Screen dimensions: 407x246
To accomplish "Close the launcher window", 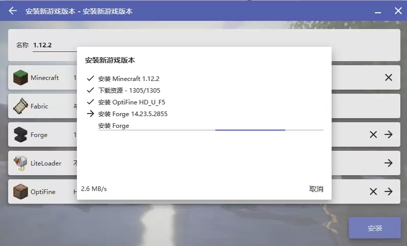I will point(398,11).
